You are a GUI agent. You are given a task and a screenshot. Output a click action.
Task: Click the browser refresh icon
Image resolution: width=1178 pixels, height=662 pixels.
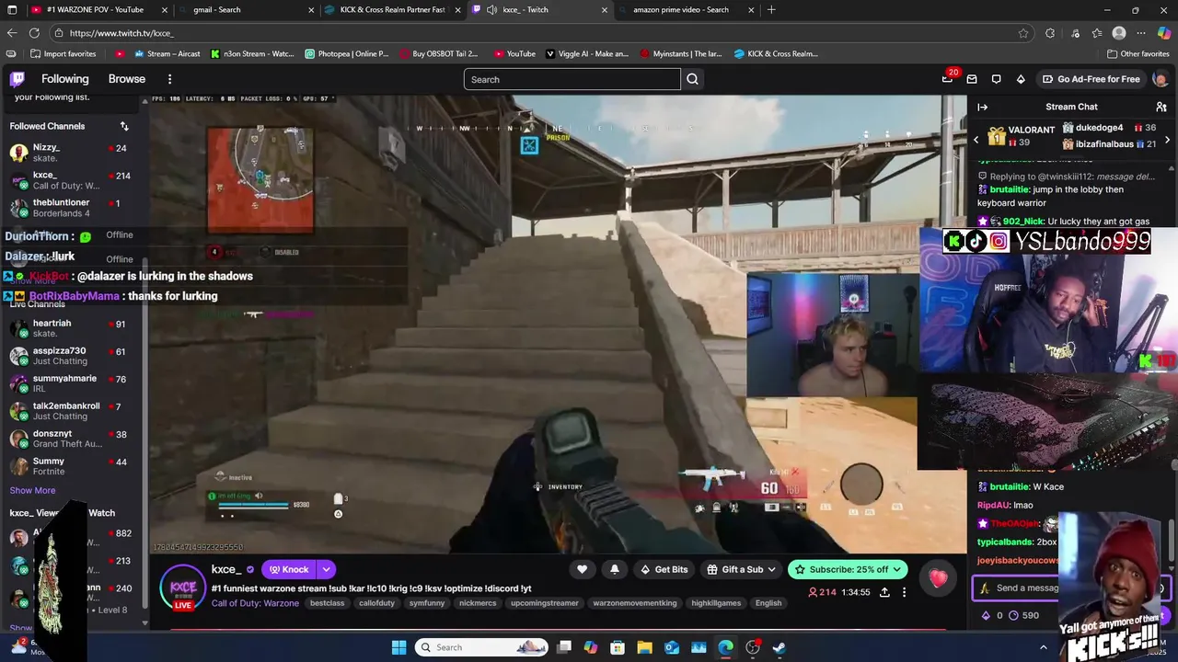click(x=34, y=33)
